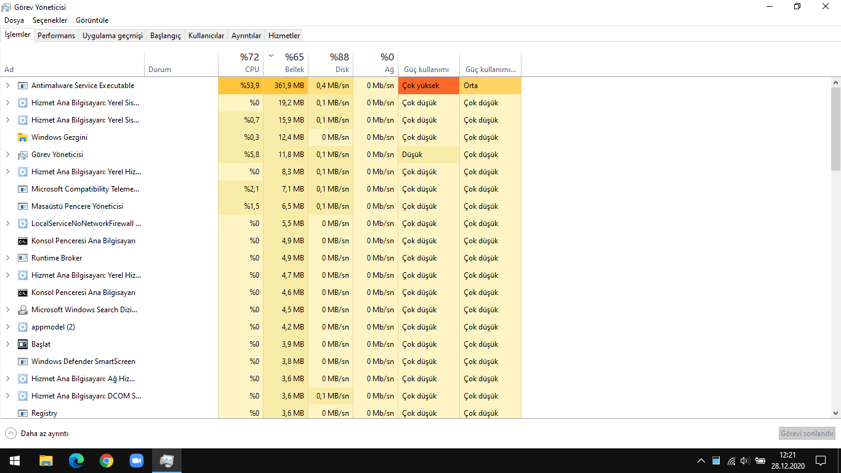Switch to the Kullanıcılar tab
The width and height of the screenshot is (841, 473).
tap(206, 36)
